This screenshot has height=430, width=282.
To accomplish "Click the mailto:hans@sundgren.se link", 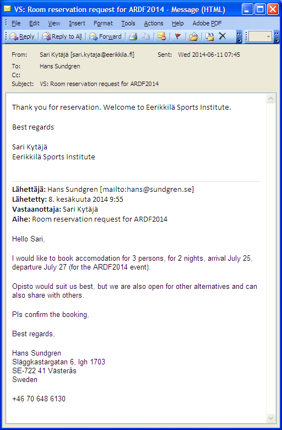I will [147, 190].
